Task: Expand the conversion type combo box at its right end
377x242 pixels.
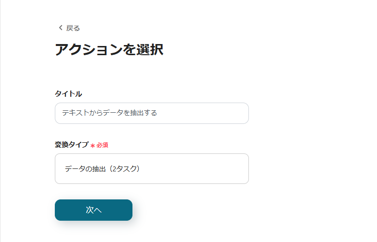Action: coord(238,169)
